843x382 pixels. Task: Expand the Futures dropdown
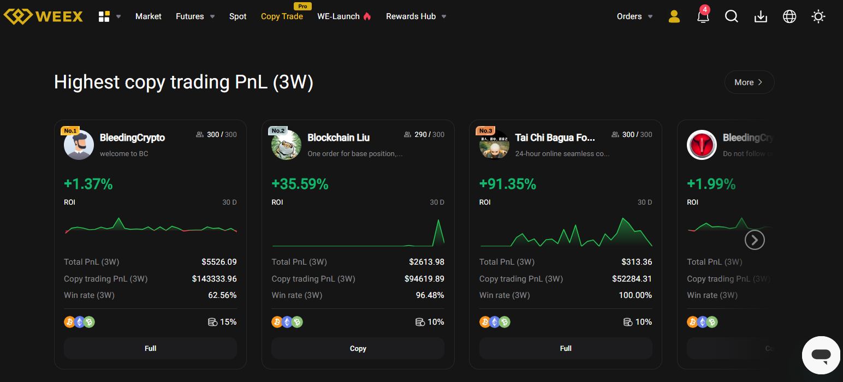pyautogui.click(x=195, y=16)
